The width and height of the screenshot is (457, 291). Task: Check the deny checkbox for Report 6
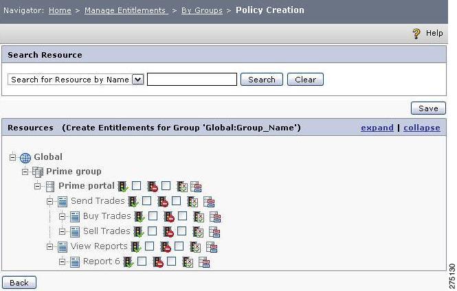tap(172, 261)
